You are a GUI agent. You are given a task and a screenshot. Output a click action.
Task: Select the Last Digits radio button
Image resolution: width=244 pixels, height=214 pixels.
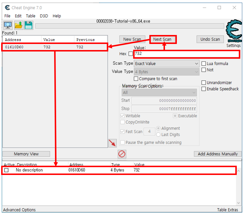click(x=158, y=134)
